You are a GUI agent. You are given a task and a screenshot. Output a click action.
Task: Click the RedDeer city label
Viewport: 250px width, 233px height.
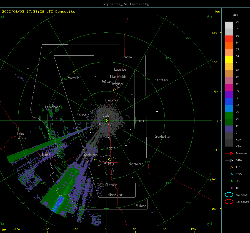[x=118, y=84]
